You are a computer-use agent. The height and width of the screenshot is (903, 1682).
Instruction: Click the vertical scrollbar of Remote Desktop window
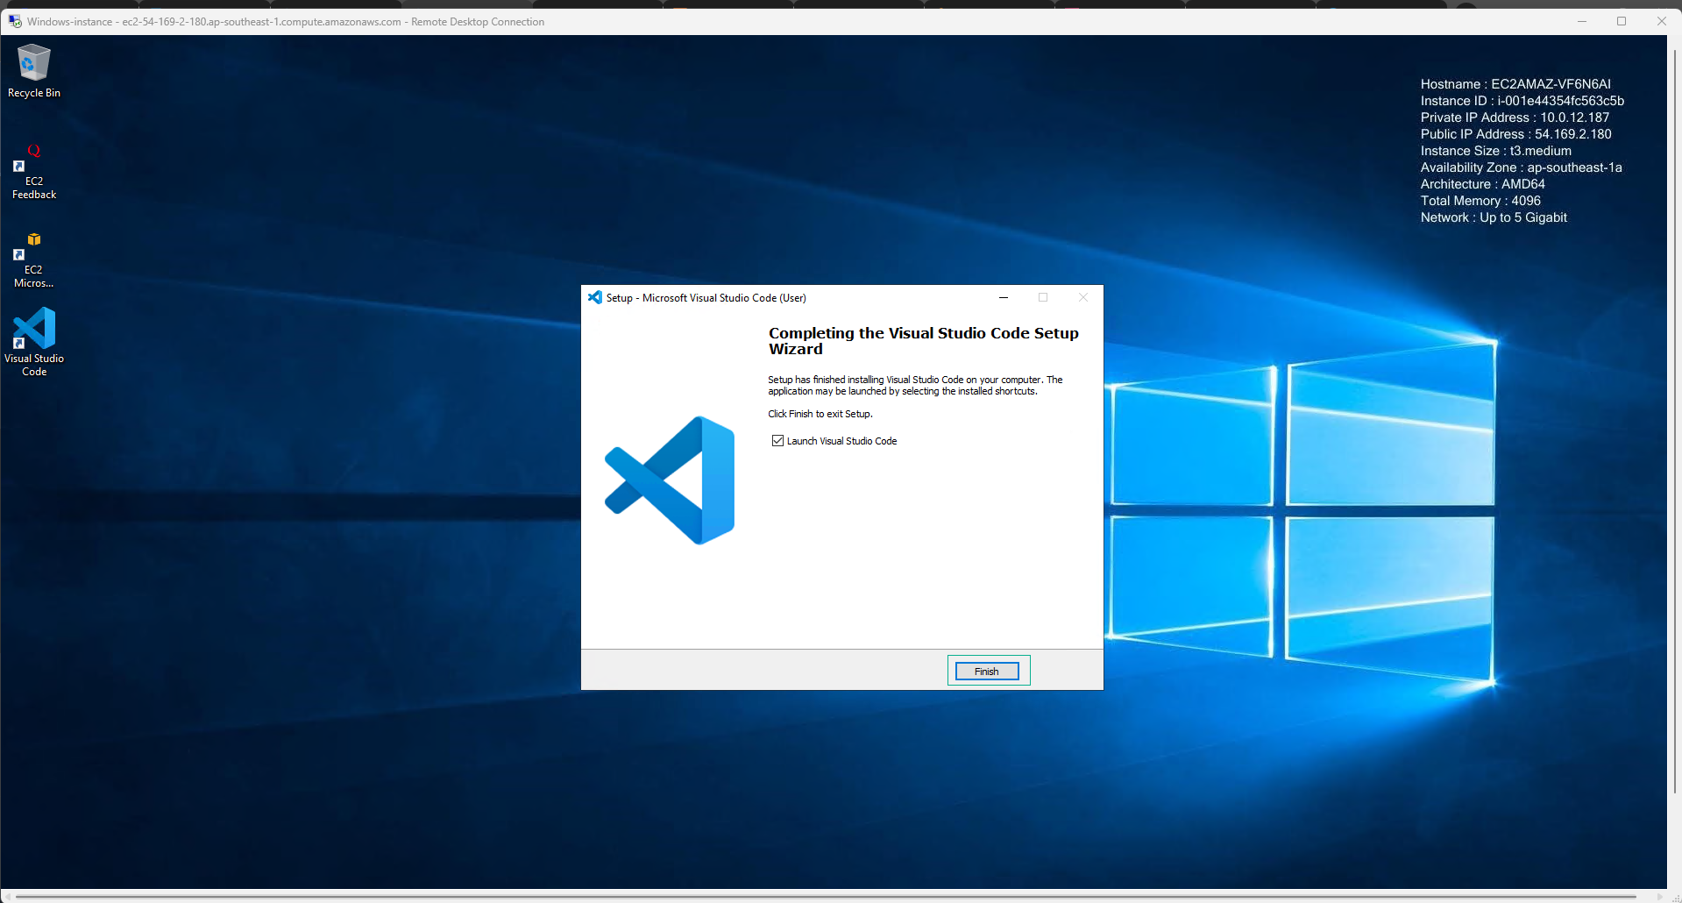tap(1674, 421)
